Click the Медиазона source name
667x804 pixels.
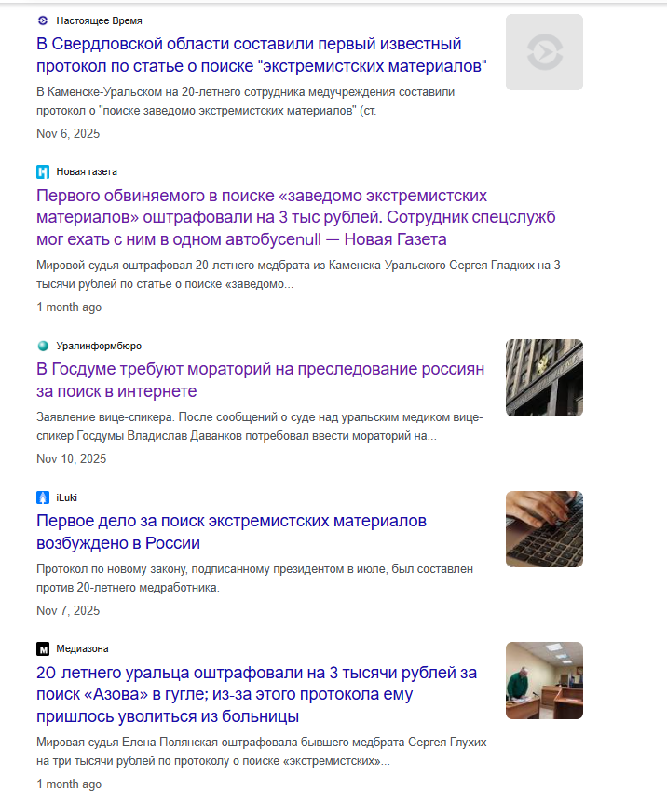pos(82,648)
